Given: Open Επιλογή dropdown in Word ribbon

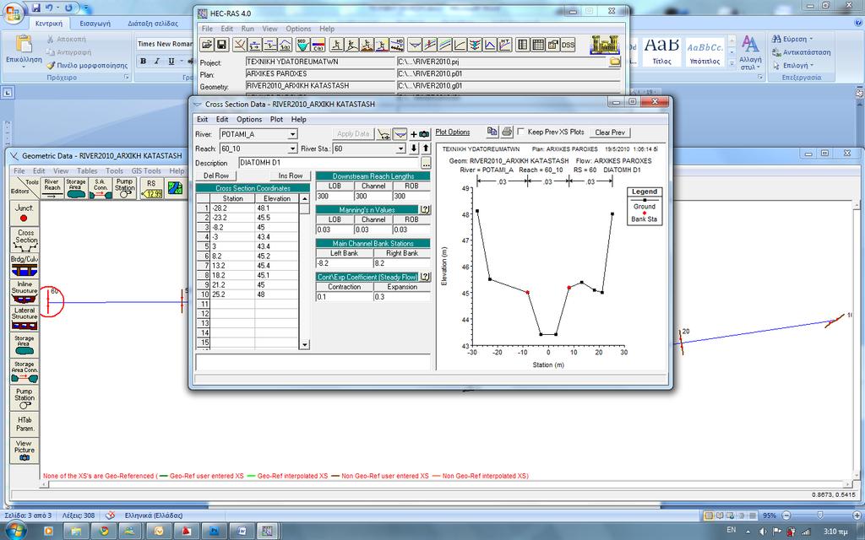Looking at the screenshot, I should (x=810, y=66).
